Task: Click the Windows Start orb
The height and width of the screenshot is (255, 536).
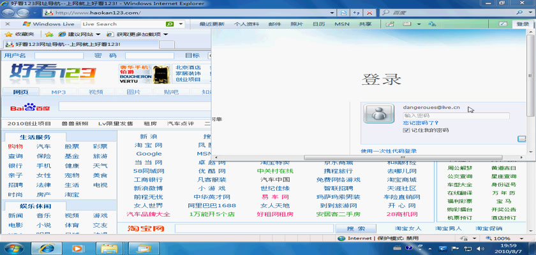Action: coord(13,247)
